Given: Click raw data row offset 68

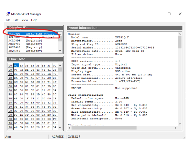Looking at the screenshot, I should point(10,119).
